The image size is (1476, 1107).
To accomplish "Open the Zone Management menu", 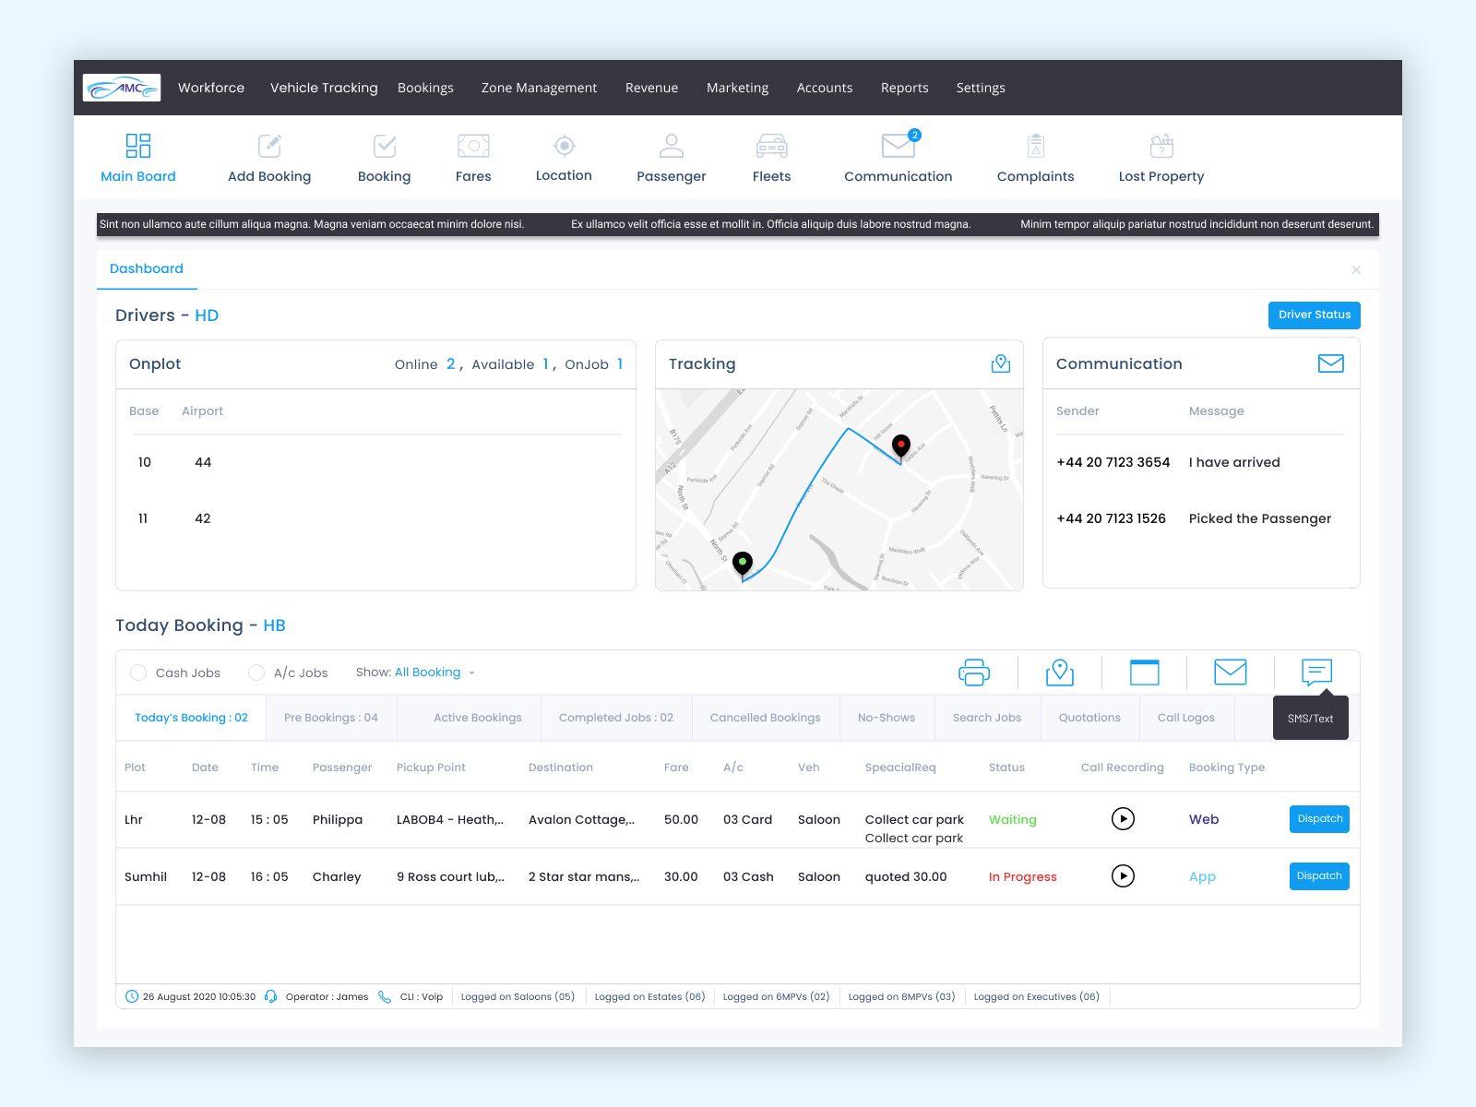I will pyautogui.click(x=539, y=88).
